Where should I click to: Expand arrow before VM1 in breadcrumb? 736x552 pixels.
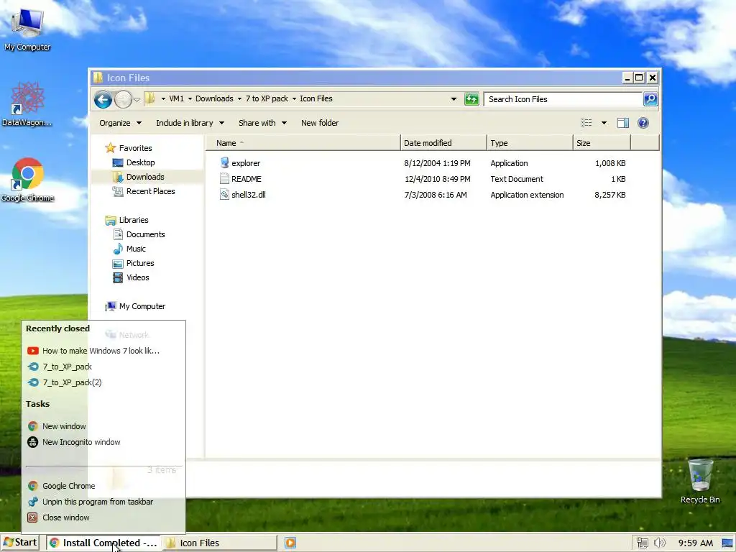pyautogui.click(x=163, y=99)
